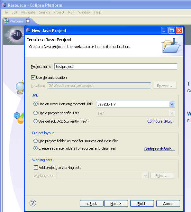This screenshot has height=212, width=191.
Task: Maximize the New Java Project dialog
Action: [x=172, y=31]
